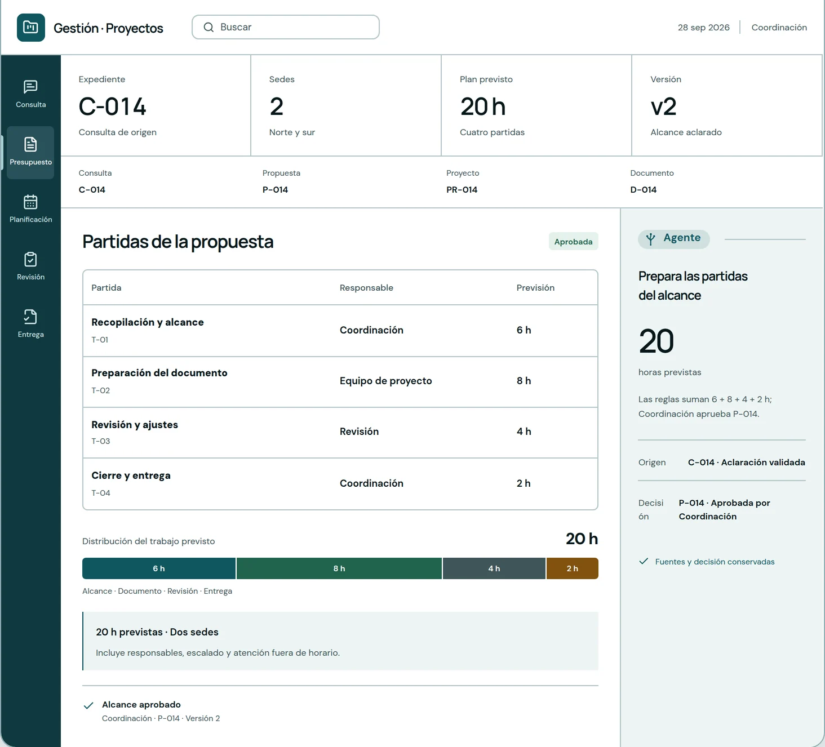Focus the Buscar search field
The width and height of the screenshot is (825, 747).
286,27
